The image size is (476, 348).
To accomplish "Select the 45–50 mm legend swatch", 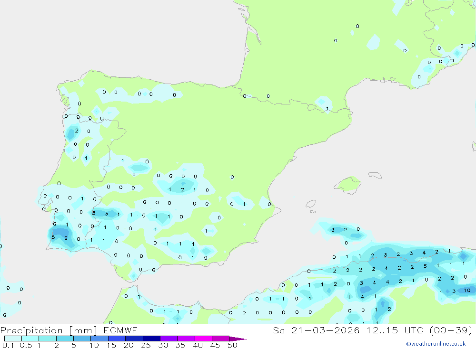I will 221,339.
